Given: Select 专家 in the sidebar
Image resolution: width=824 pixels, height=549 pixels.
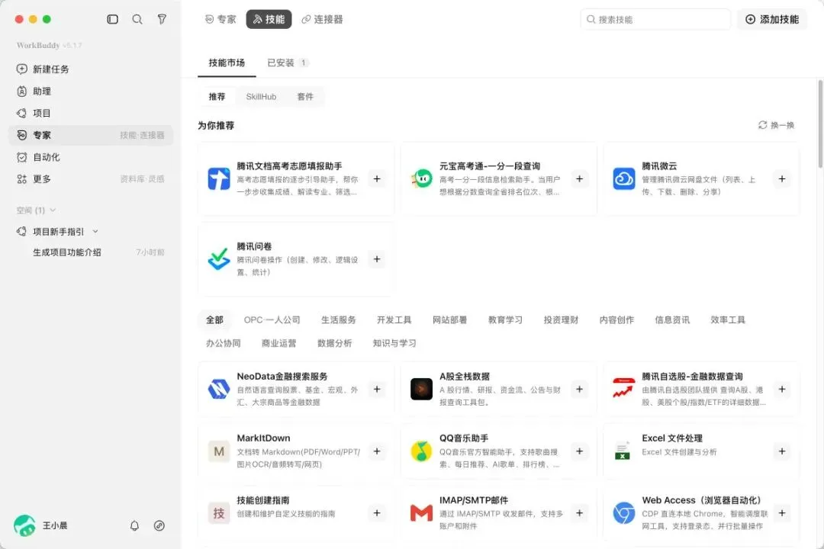Looking at the screenshot, I should point(91,135).
